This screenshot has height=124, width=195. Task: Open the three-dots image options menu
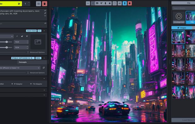click(x=88, y=3)
